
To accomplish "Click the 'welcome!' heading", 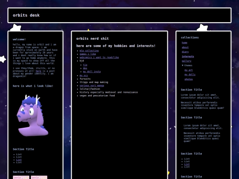I will [19, 39].
